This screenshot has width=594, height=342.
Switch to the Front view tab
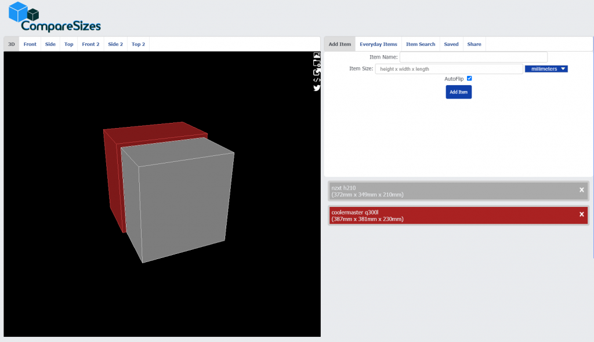pos(30,44)
